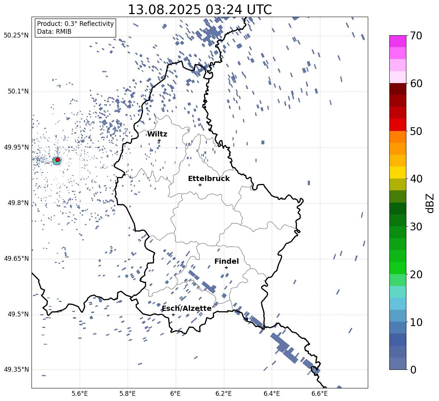Click the 6.2°E longitude label
Image resolution: width=439 pixels, height=401 pixels.
point(224,394)
